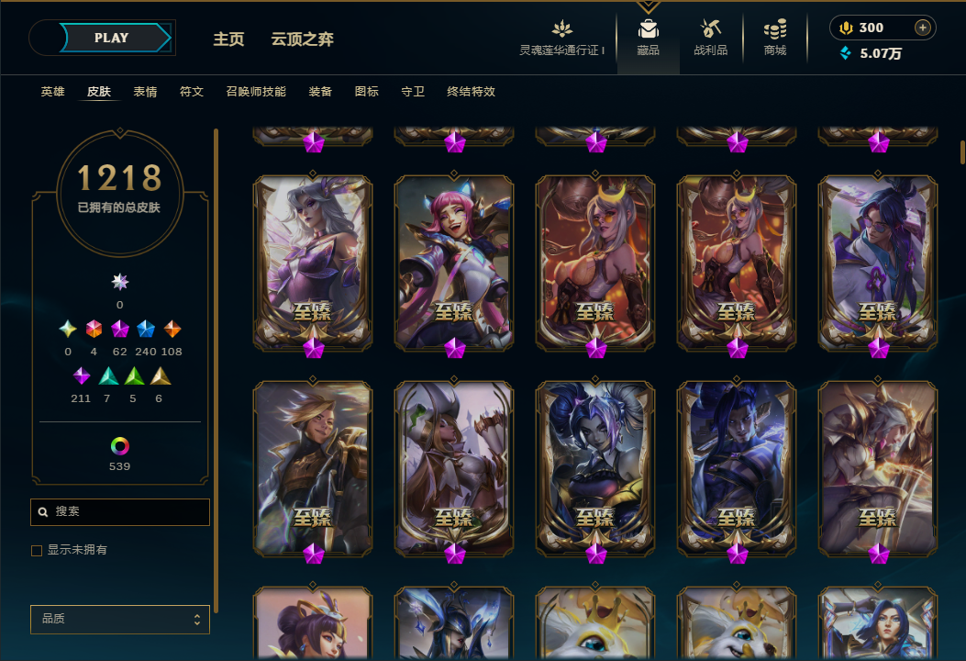The height and width of the screenshot is (661, 966).
Task: Go to 主页 home link
Action: [228, 39]
